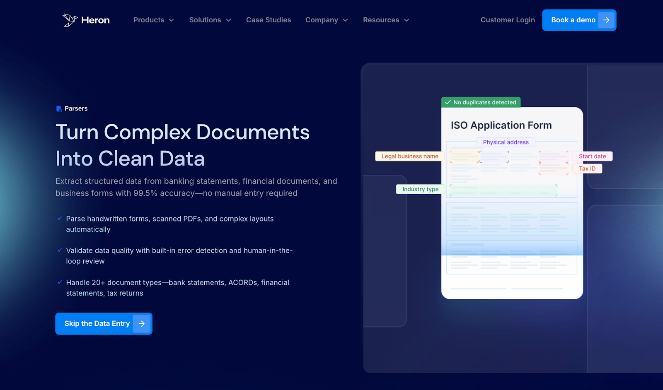Click the Legal business name tag

[x=410, y=156]
